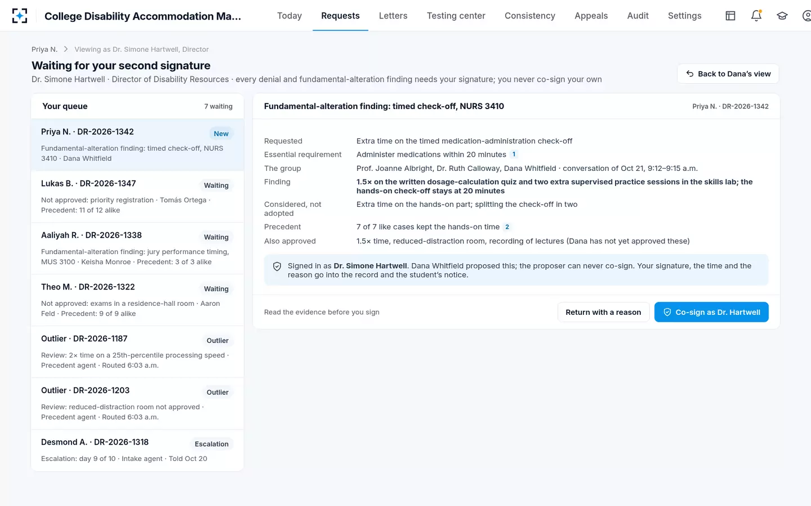Click the bold Finding text about 1.5× quiz time
Viewport: 811px width, 506px height.
pyautogui.click(x=555, y=187)
